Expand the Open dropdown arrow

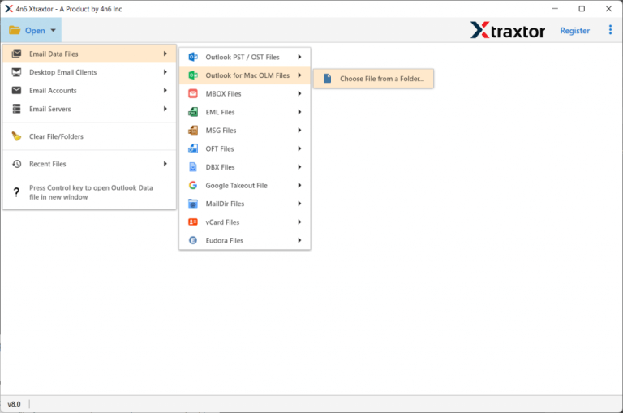(x=54, y=30)
